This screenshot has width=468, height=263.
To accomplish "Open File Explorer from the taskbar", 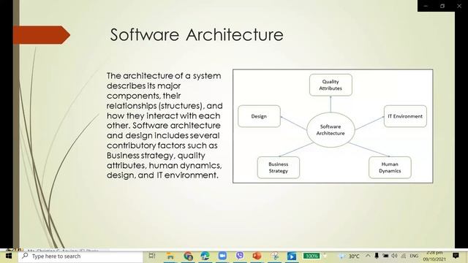I will click(170, 256).
